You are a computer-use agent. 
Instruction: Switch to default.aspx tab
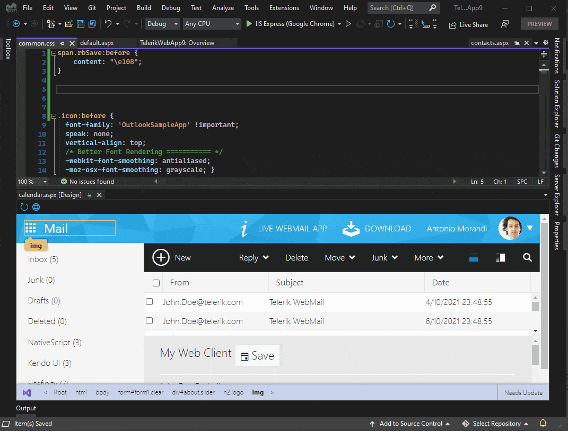point(97,43)
